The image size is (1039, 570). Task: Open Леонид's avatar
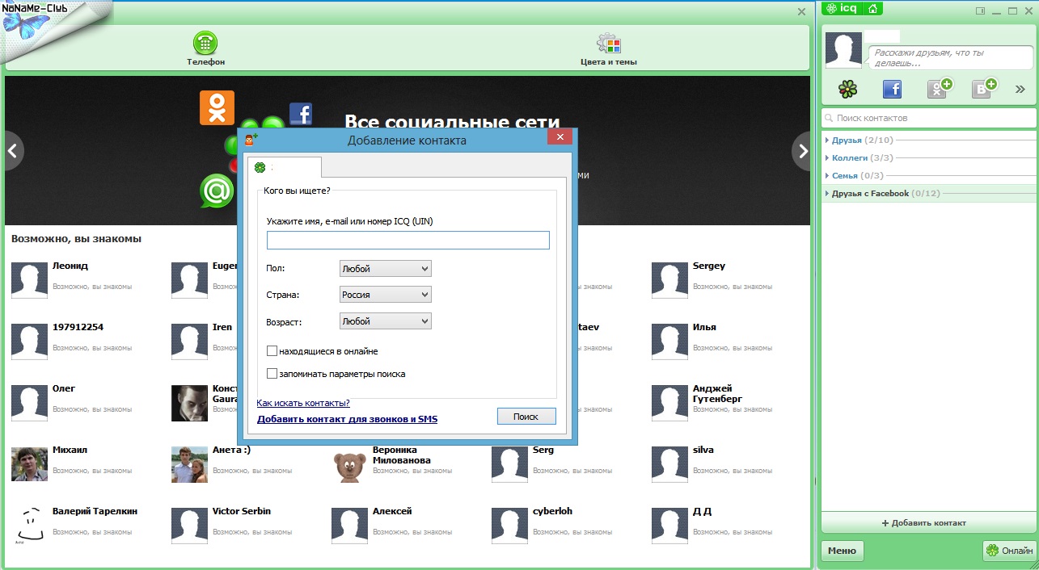[30, 279]
